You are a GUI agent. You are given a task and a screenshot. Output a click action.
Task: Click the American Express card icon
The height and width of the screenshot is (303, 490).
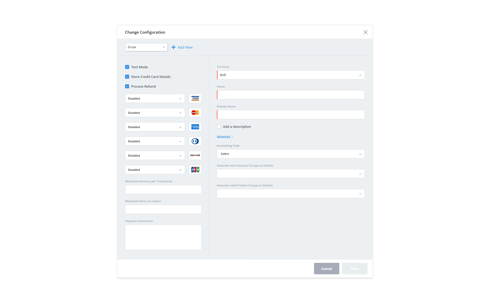click(195, 127)
